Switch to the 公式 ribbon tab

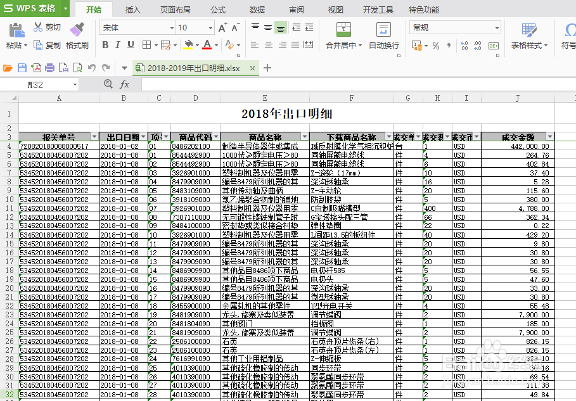point(218,10)
